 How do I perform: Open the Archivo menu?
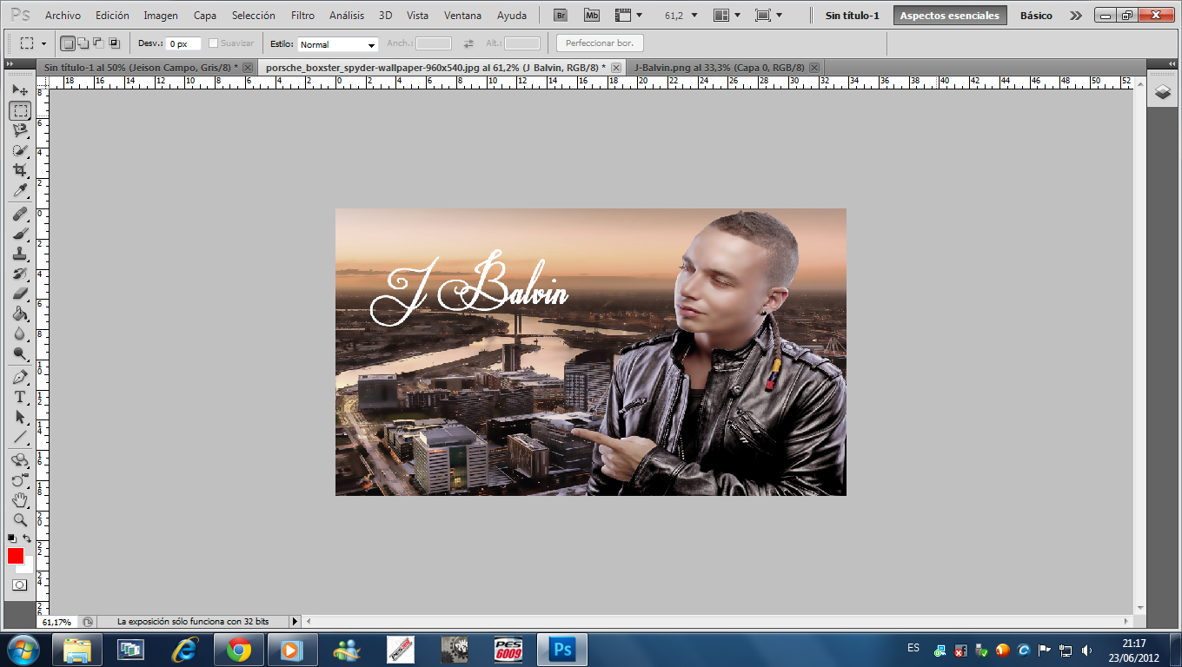[63, 16]
